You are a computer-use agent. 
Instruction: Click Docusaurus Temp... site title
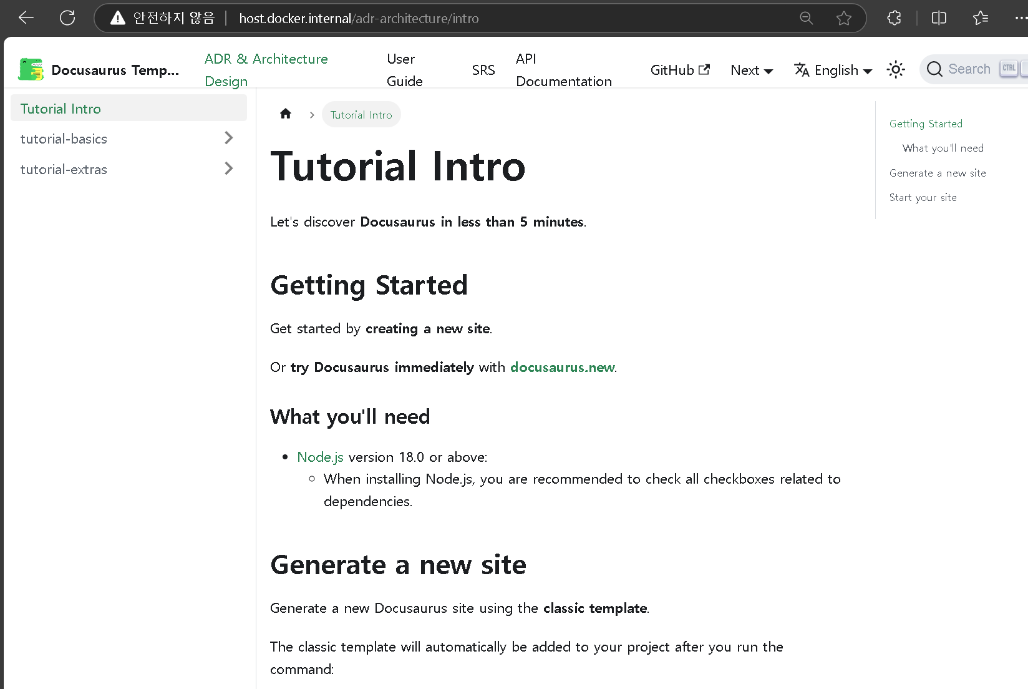[x=115, y=70]
